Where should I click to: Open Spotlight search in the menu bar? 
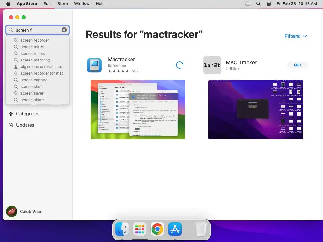pos(258,4)
